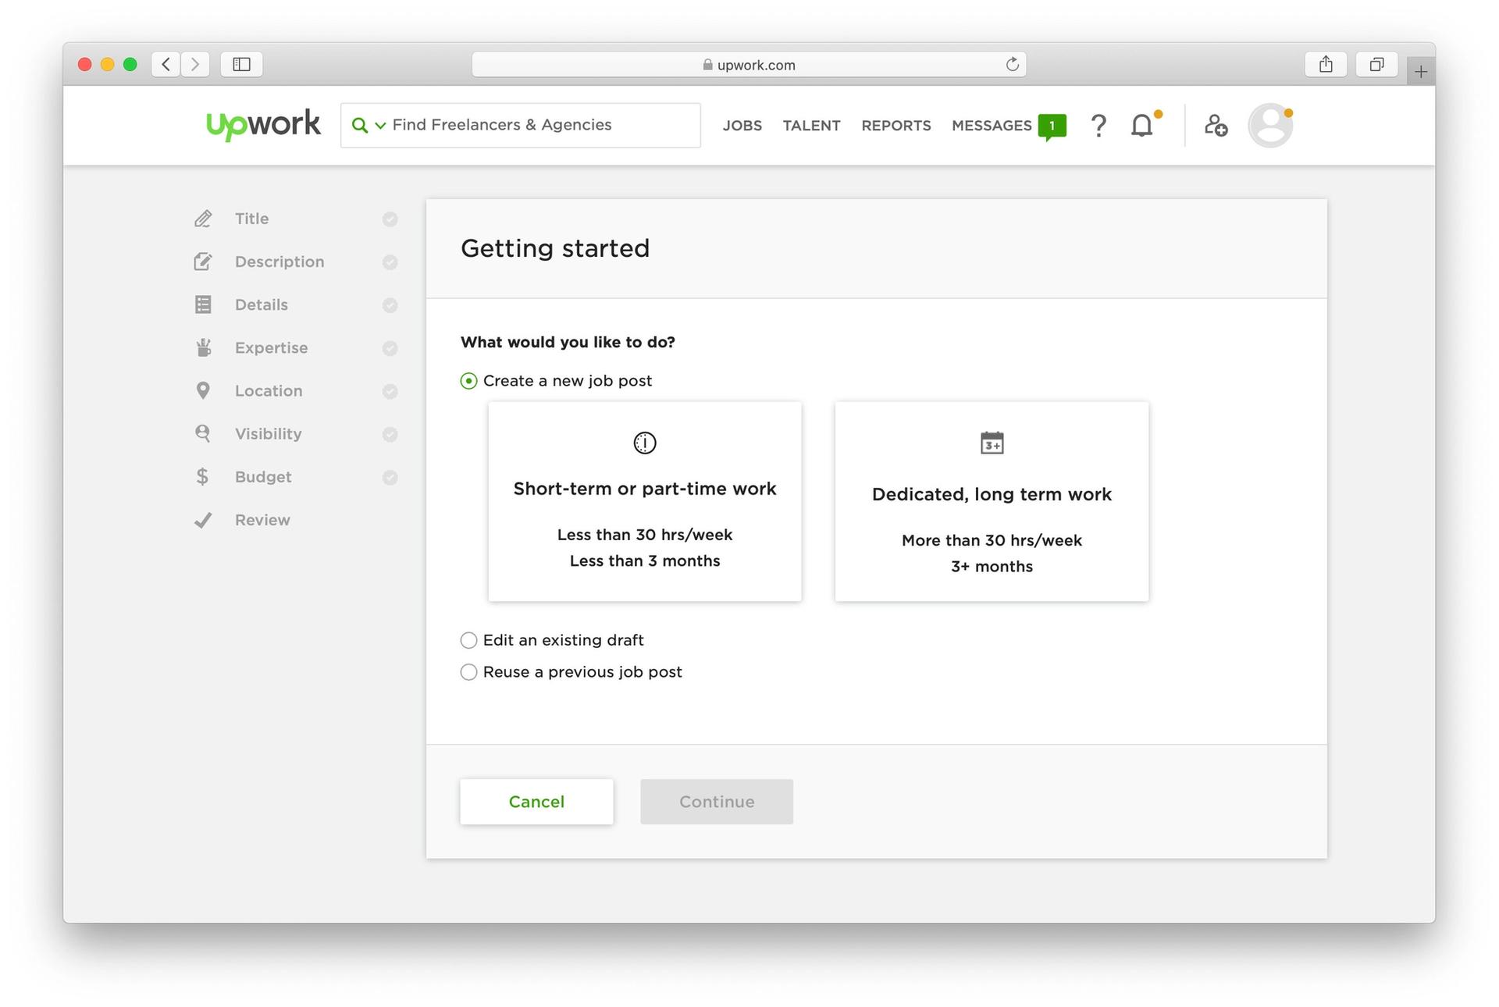Click the Continue button

717,802
